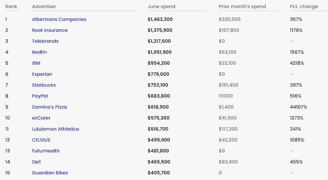
Task: Open the Experian link
Action: 42,74
